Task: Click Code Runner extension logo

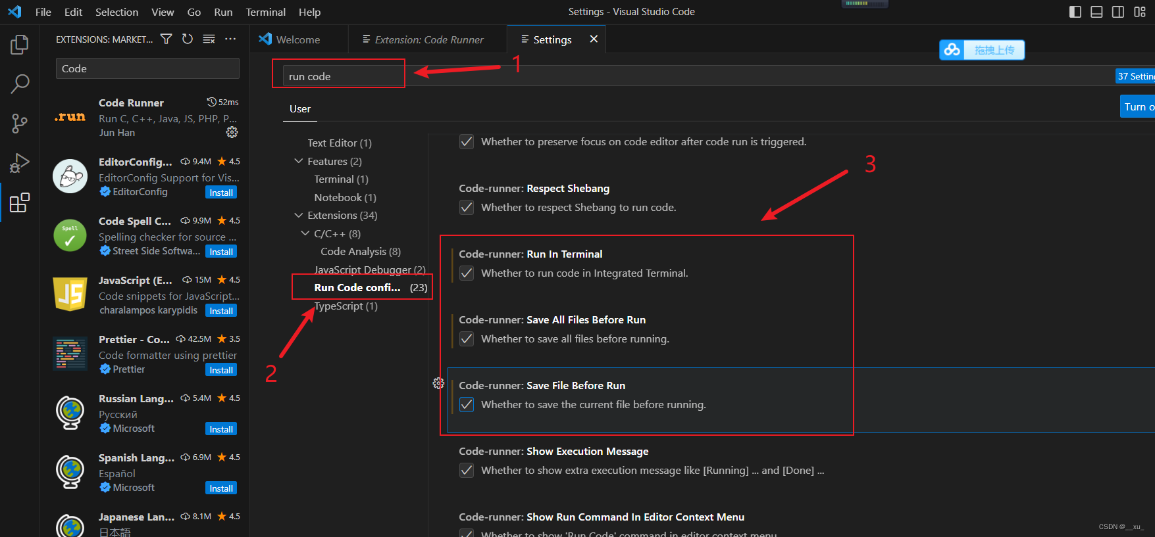Action: pyautogui.click(x=70, y=117)
